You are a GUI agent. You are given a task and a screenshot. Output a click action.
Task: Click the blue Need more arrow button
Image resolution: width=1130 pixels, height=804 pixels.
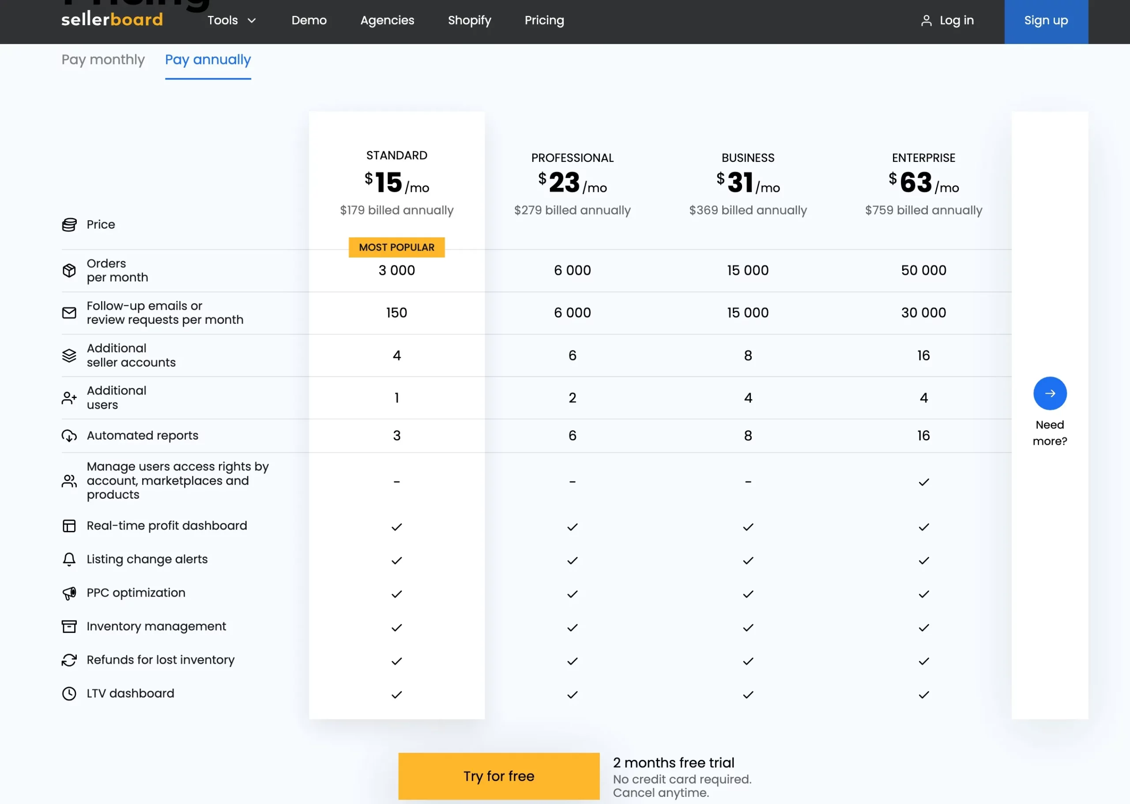click(1050, 394)
